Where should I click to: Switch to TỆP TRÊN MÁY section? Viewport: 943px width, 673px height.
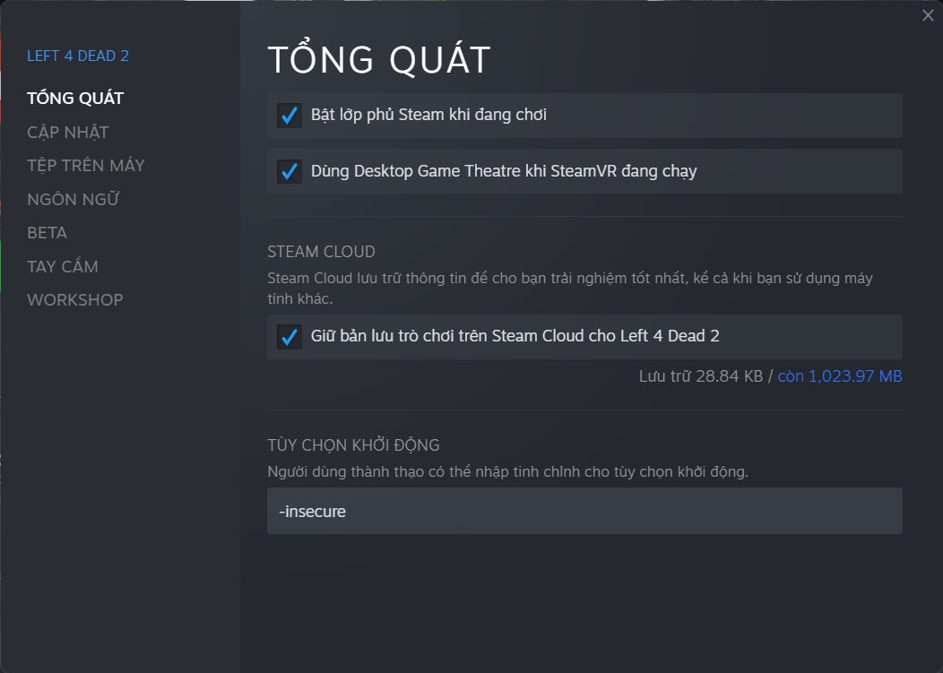point(86,165)
